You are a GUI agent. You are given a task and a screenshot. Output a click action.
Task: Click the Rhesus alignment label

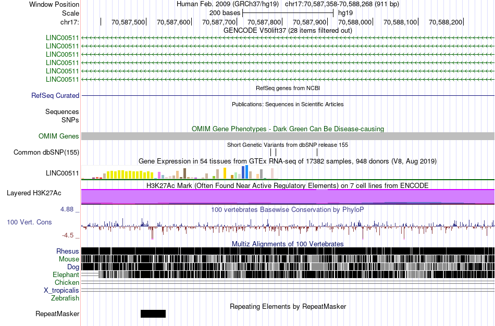[x=68, y=251]
